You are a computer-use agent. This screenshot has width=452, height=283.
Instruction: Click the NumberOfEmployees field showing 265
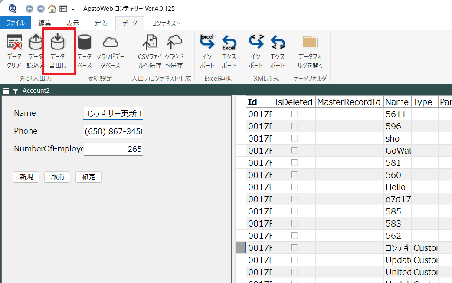pos(113,149)
